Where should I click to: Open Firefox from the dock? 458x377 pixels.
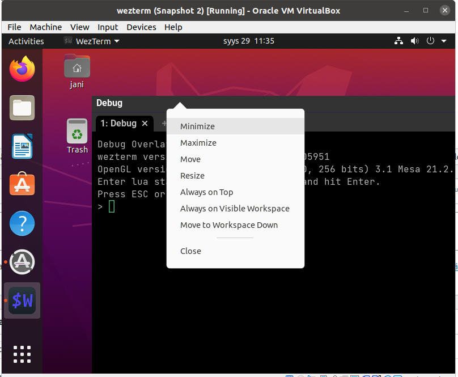[22, 70]
